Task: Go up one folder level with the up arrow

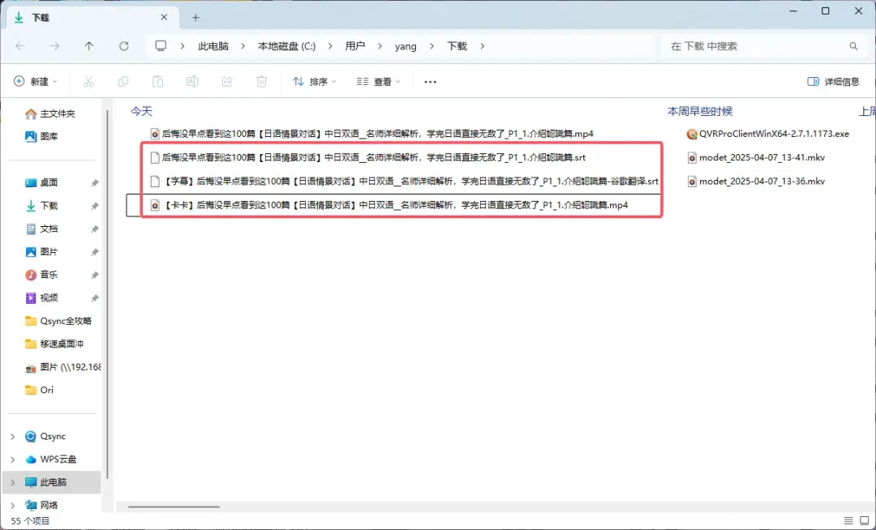Action: 89,46
